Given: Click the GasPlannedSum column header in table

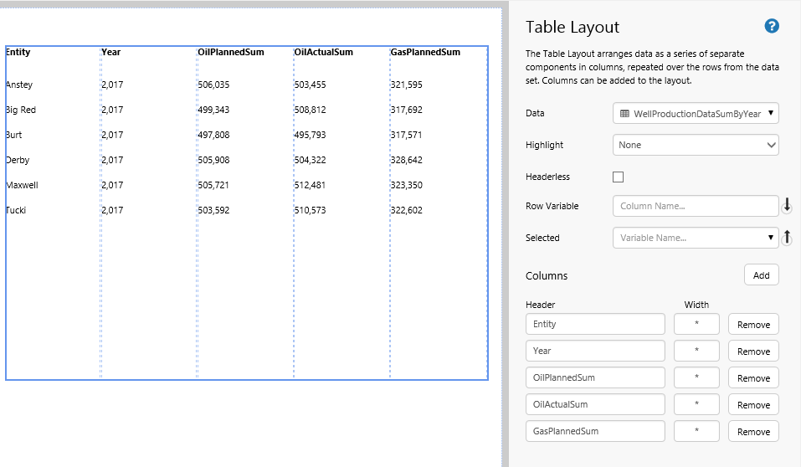Looking at the screenshot, I should tap(425, 52).
